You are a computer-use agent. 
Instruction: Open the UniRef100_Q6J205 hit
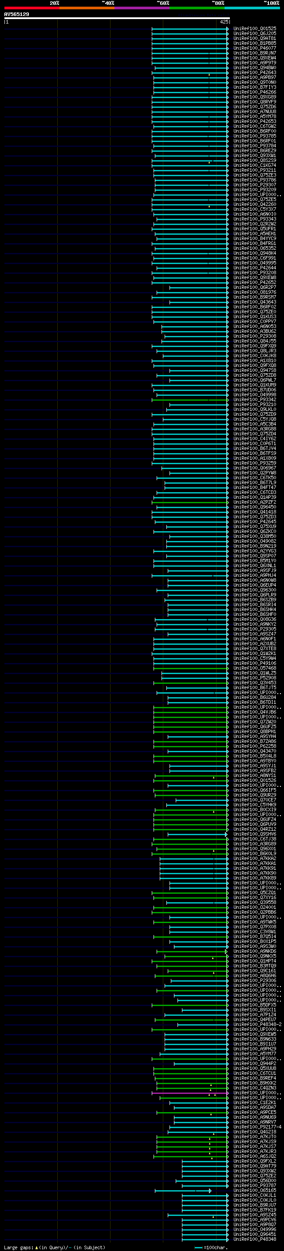255,34
